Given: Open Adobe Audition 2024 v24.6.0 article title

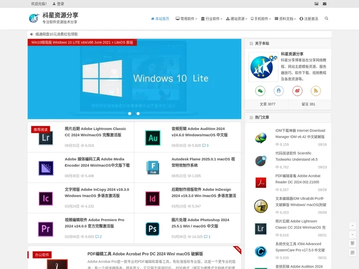Looking at the screenshot, I should pos(199,132).
